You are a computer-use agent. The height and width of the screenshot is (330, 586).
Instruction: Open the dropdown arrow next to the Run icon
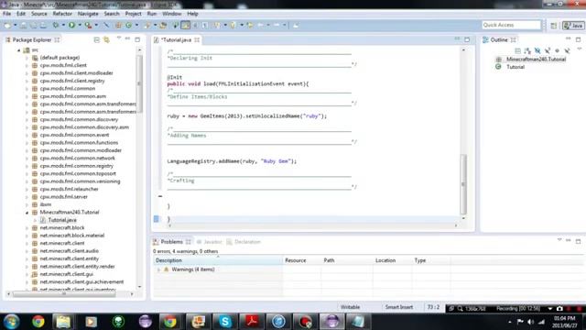click(x=80, y=25)
